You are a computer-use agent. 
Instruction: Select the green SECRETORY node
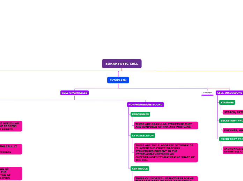(231, 121)
